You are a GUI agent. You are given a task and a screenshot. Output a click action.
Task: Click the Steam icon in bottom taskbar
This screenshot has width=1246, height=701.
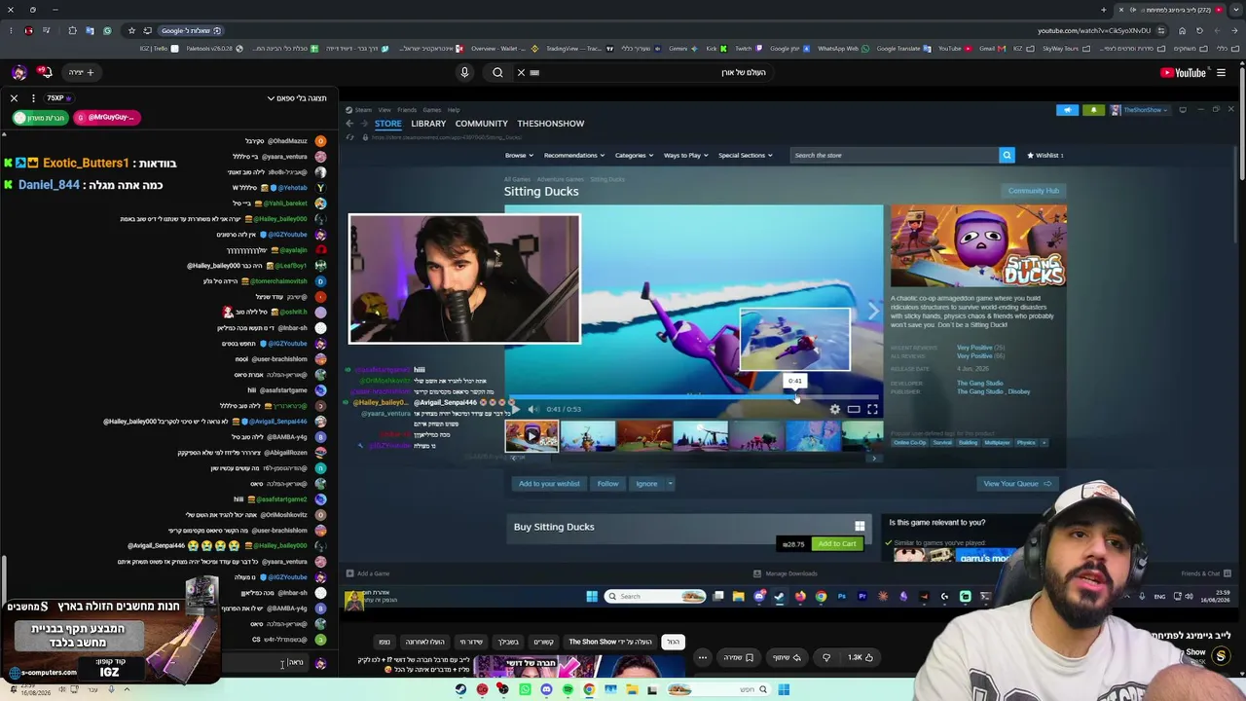[x=460, y=690]
